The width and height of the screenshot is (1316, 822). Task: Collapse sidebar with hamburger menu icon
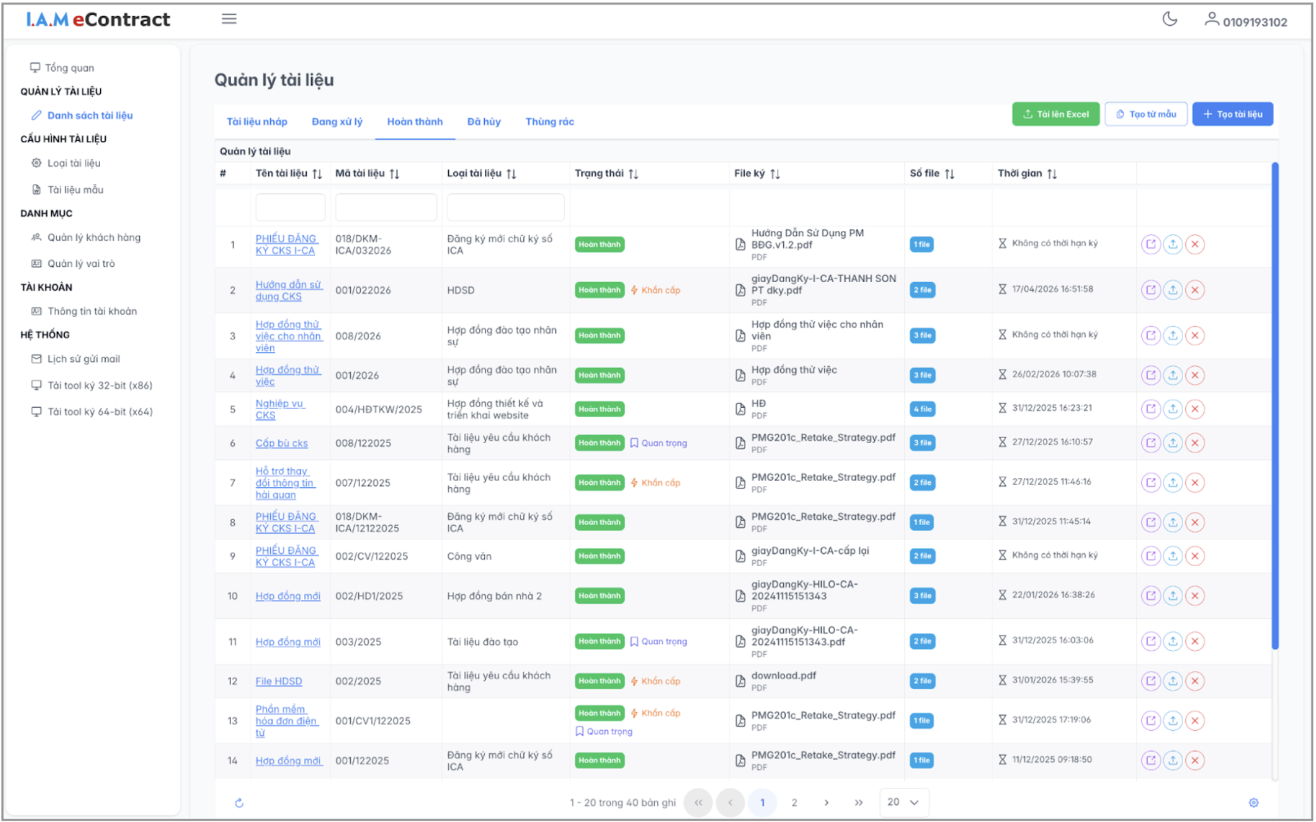tap(229, 20)
